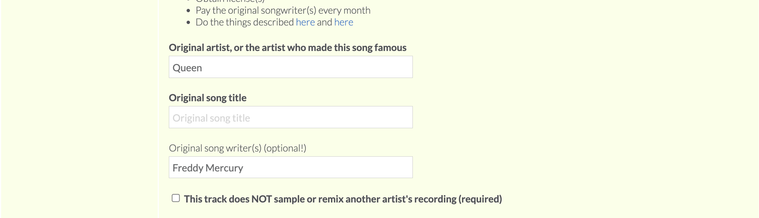Click the "Original song writer(s) (optional!)" label

[237, 148]
